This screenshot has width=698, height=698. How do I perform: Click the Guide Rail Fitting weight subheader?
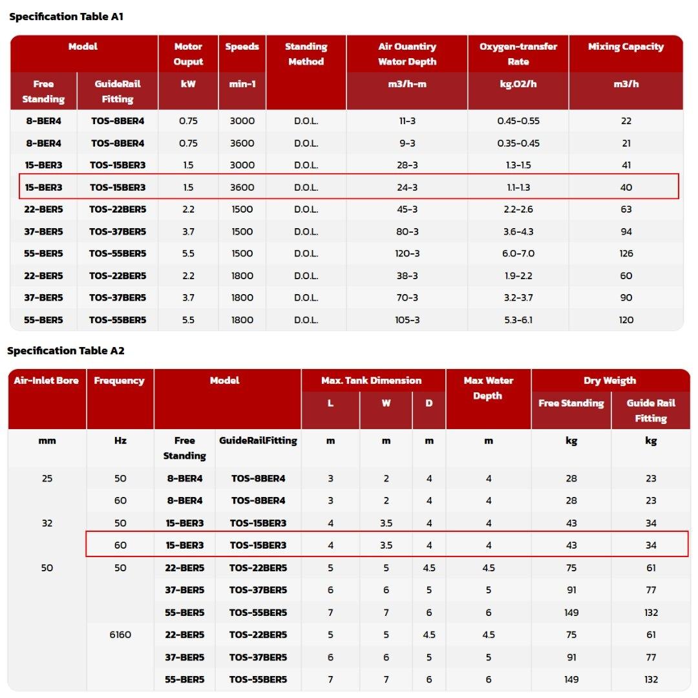651,410
